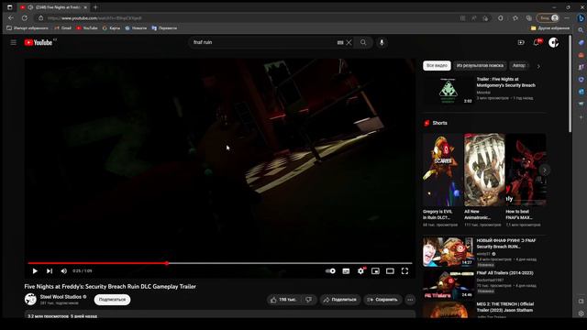The height and width of the screenshot is (330, 587).
Task: Subscribe with 'Подписаться' button
Action: pos(112,300)
